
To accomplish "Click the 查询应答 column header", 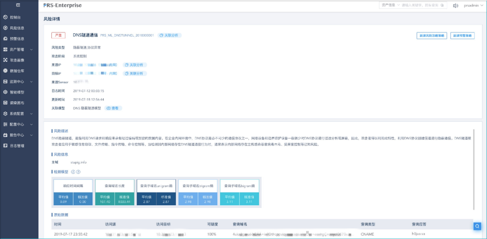I will (419, 225).
